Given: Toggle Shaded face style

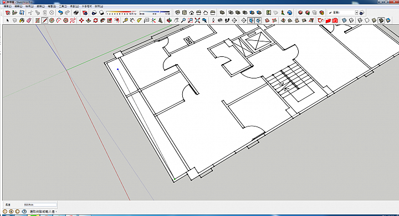Looking at the screenshot, I should [374, 20].
